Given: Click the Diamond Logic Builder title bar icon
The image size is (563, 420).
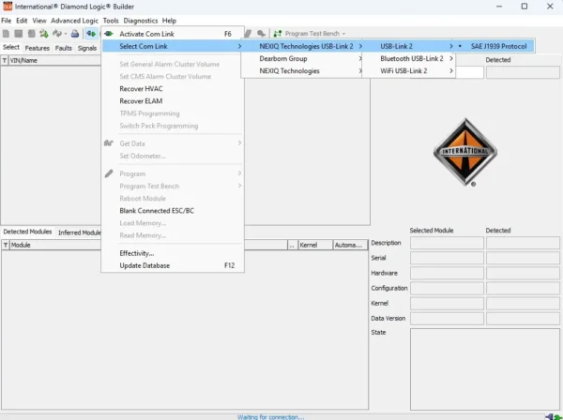Looking at the screenshot, I should tap(8, 7).
